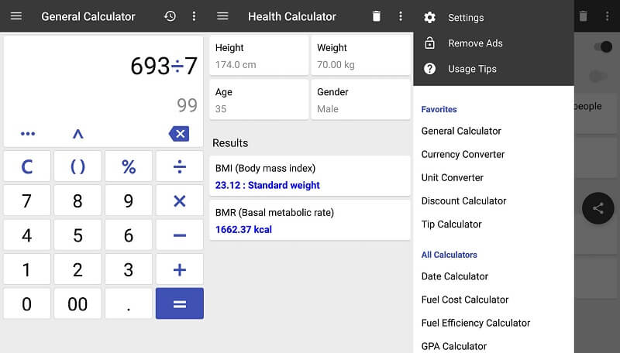Image resolution: width=620 pixels, height=353 pixels.
Task: Open Health Calculator more options
Action: point(401,16)
